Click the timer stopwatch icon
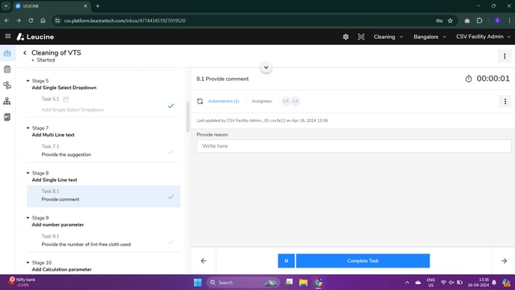Screen dimensions: 515x290 (x=469, y=79)
